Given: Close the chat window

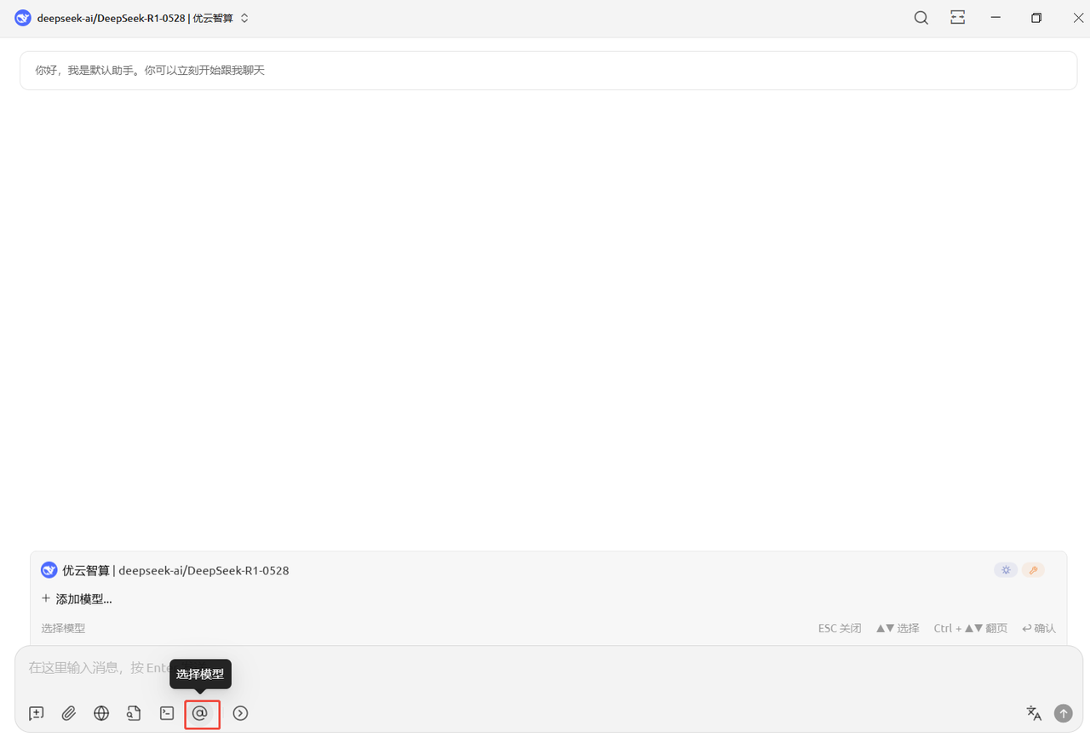Looking at the screenshot, I should tap(1077, 18).
